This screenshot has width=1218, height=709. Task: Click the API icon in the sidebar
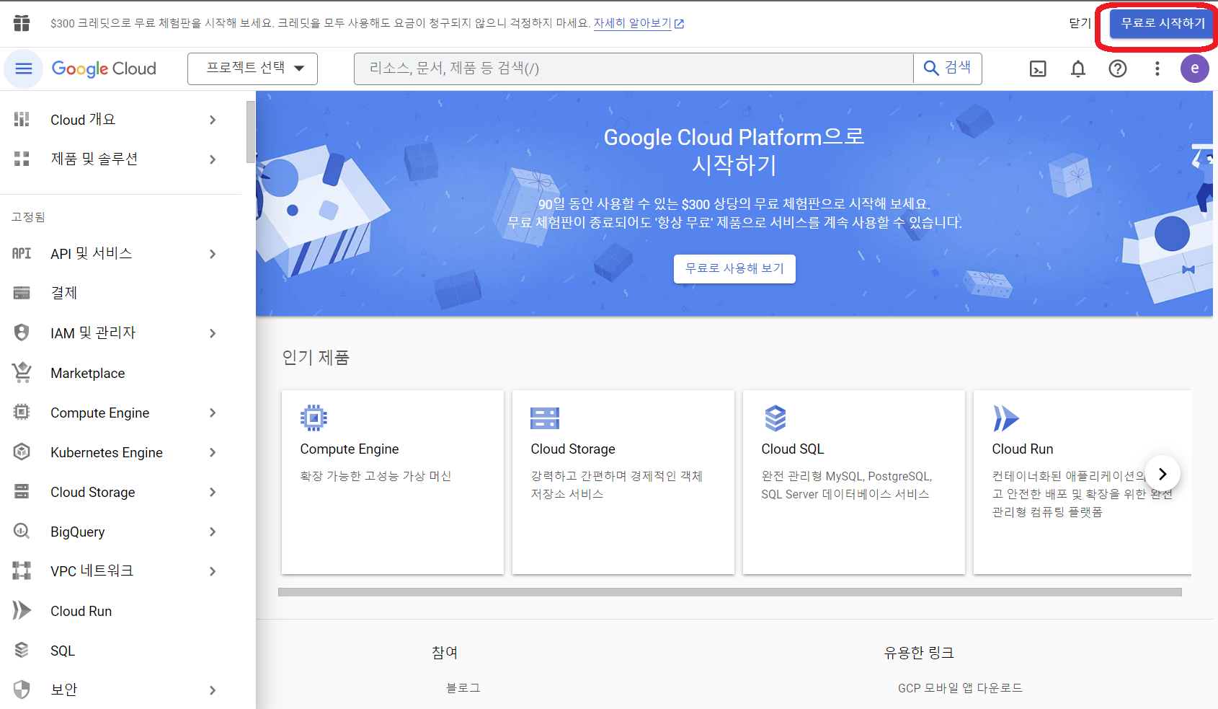coord(22,253)
